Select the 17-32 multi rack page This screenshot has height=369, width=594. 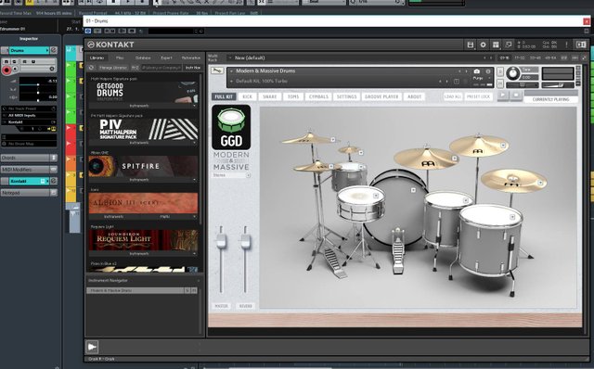(520, 57)
